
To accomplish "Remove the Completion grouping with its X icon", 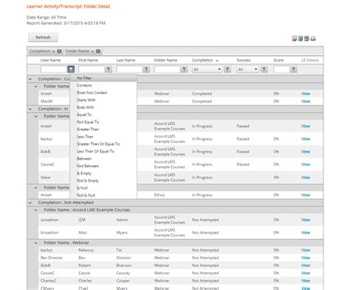I will point(59,51).
